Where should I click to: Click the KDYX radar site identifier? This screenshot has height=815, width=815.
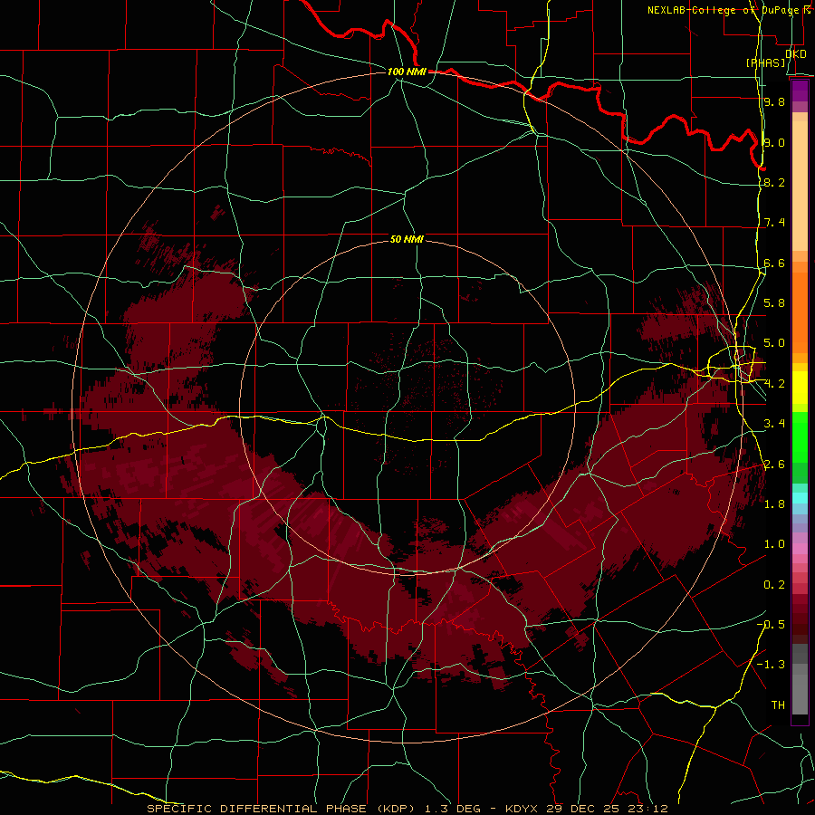[523, 809]
